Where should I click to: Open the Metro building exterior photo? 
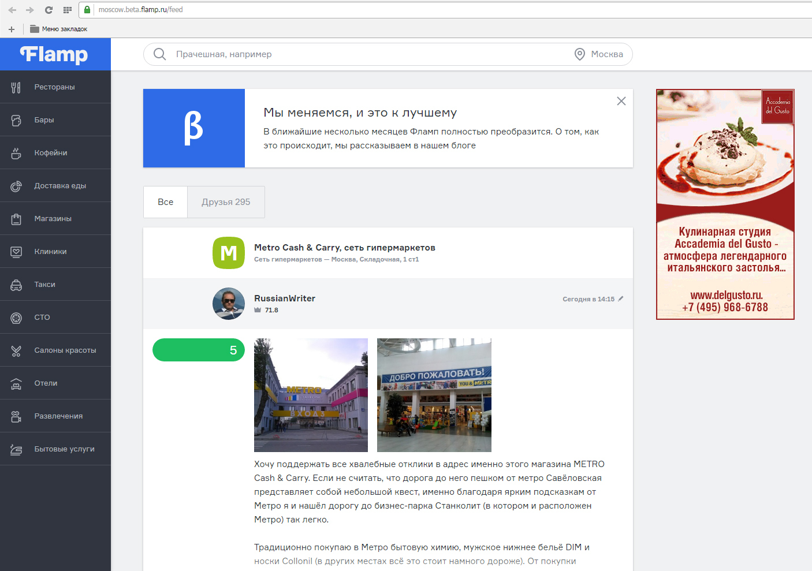(x=311, y=395)
